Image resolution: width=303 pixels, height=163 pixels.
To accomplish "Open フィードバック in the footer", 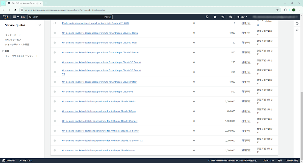I will (x=26, y=160).
